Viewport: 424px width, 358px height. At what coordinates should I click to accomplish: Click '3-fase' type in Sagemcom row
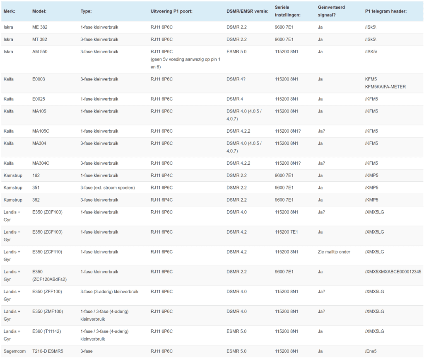86,351
